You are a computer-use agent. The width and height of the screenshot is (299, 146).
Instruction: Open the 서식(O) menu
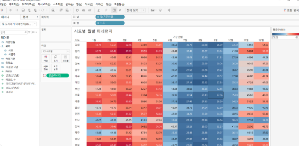click(89, 4)
